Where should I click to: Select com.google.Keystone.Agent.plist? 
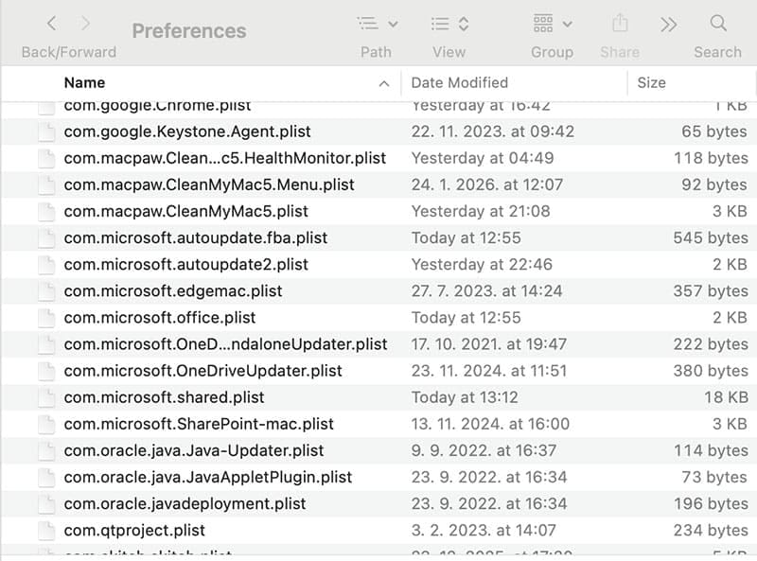pyautogui.click(x=187, y=131)
